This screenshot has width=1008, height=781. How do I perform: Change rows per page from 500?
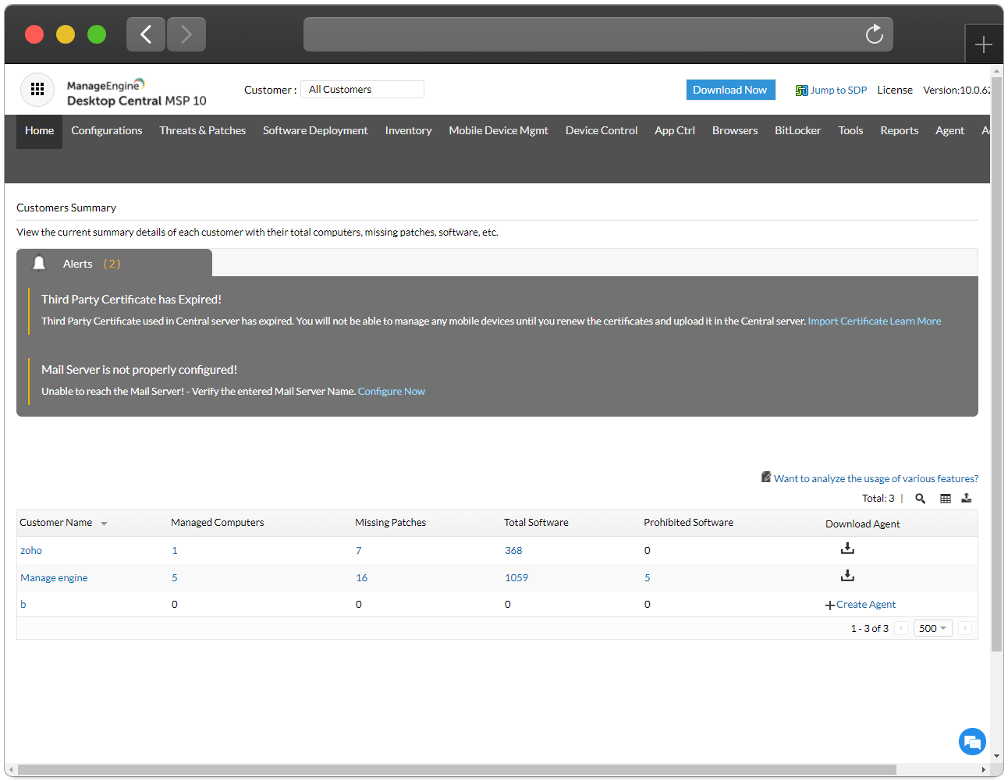[932, 628]
